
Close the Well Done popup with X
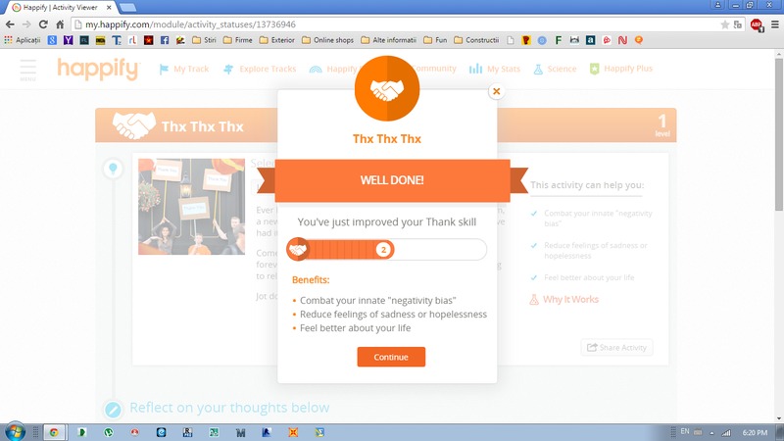(x=496, y=91)
